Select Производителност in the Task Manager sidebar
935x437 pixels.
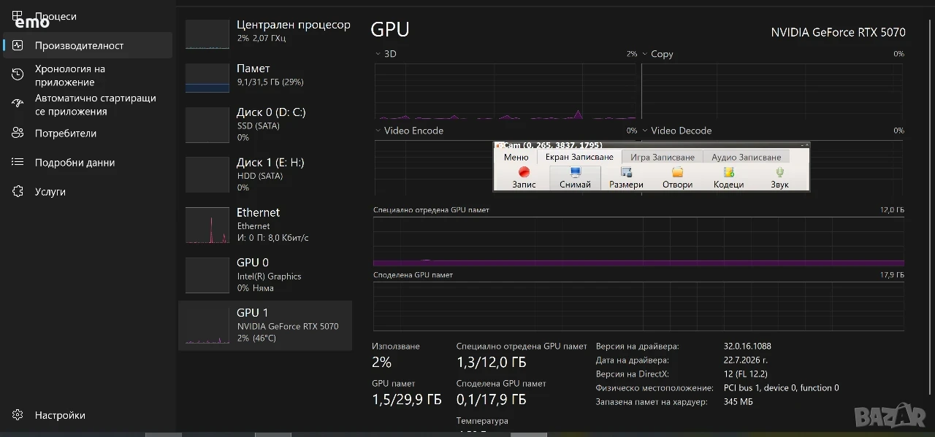[x=88, y=45]
